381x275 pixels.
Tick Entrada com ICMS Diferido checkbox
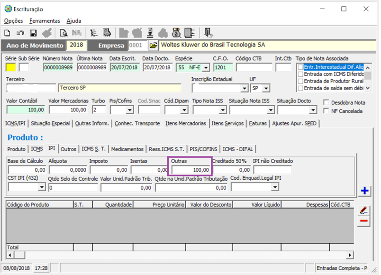click(300, 74)
